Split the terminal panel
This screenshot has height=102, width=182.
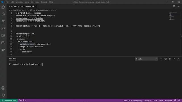click(166, 59)
